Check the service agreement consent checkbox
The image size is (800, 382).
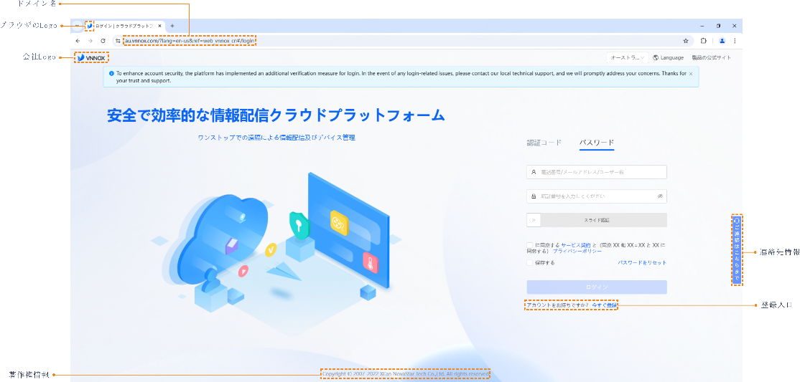pos(529,245)
